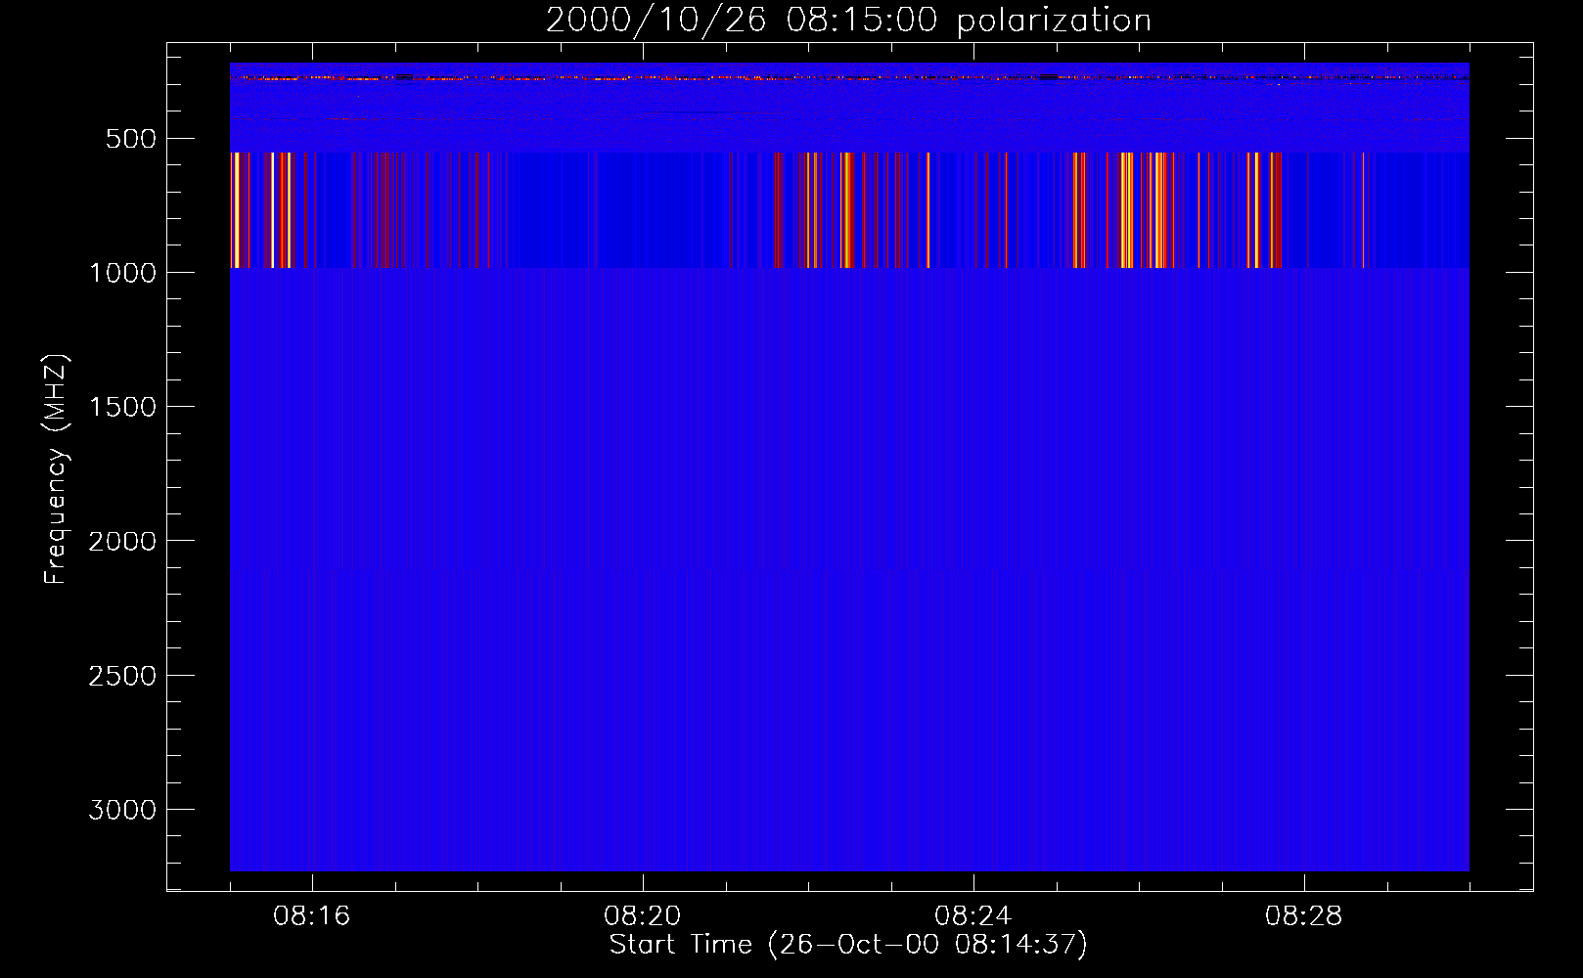Click the 3000 frequency tick label
Image resolution: width=1583 pixels, height=978 pixels.
pyautogui.click(x=122, y=810)
